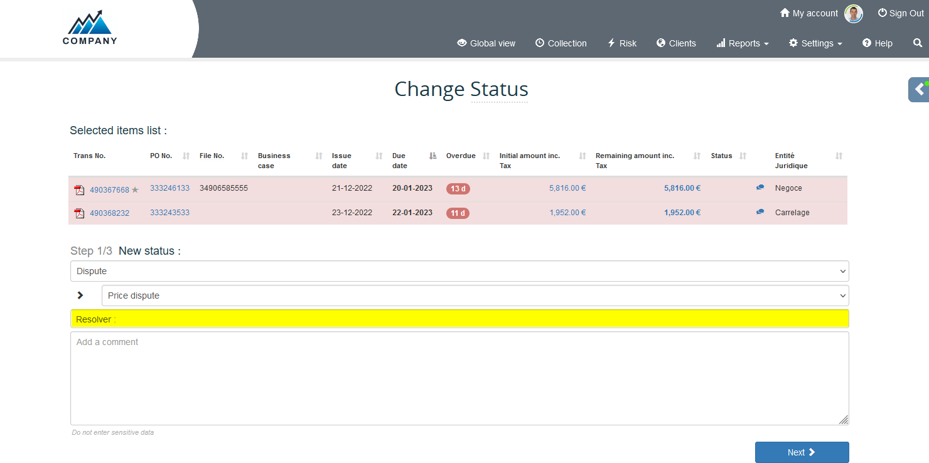Open PDF icon for transaction 490367668
This screenshot has height=463, width=929.
click(x=79, y=190)
